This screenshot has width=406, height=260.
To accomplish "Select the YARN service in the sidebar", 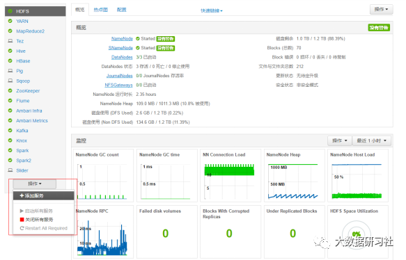I will tap(22, 21).
